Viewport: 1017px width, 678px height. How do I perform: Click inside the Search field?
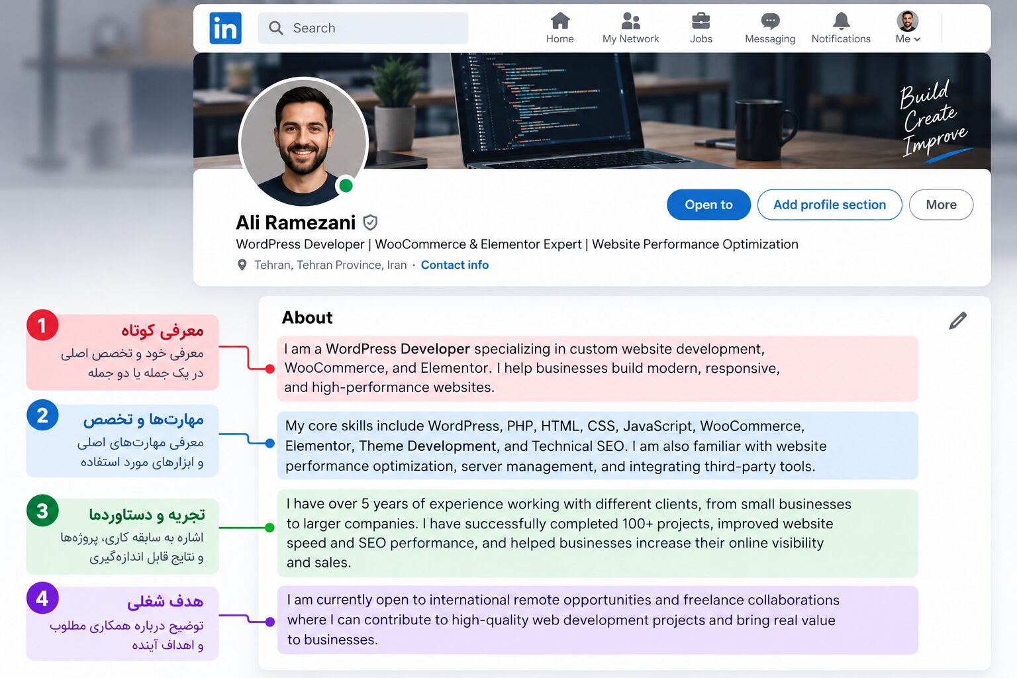point(363,28)
